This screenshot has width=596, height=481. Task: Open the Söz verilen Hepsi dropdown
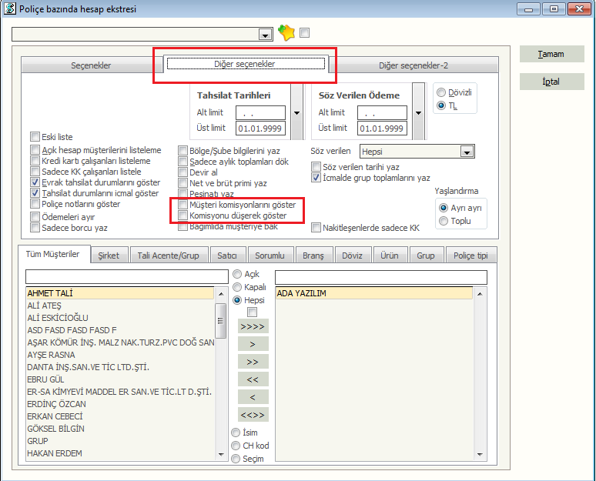[467, 152]
